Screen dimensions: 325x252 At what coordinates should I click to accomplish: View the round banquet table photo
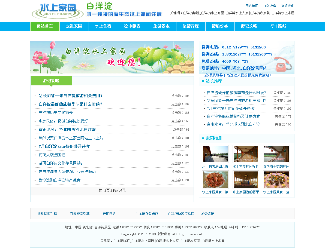tap(276, 180)
